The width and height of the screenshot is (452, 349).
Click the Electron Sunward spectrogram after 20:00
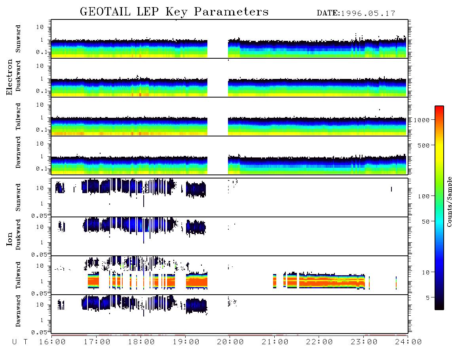[317, 48]
